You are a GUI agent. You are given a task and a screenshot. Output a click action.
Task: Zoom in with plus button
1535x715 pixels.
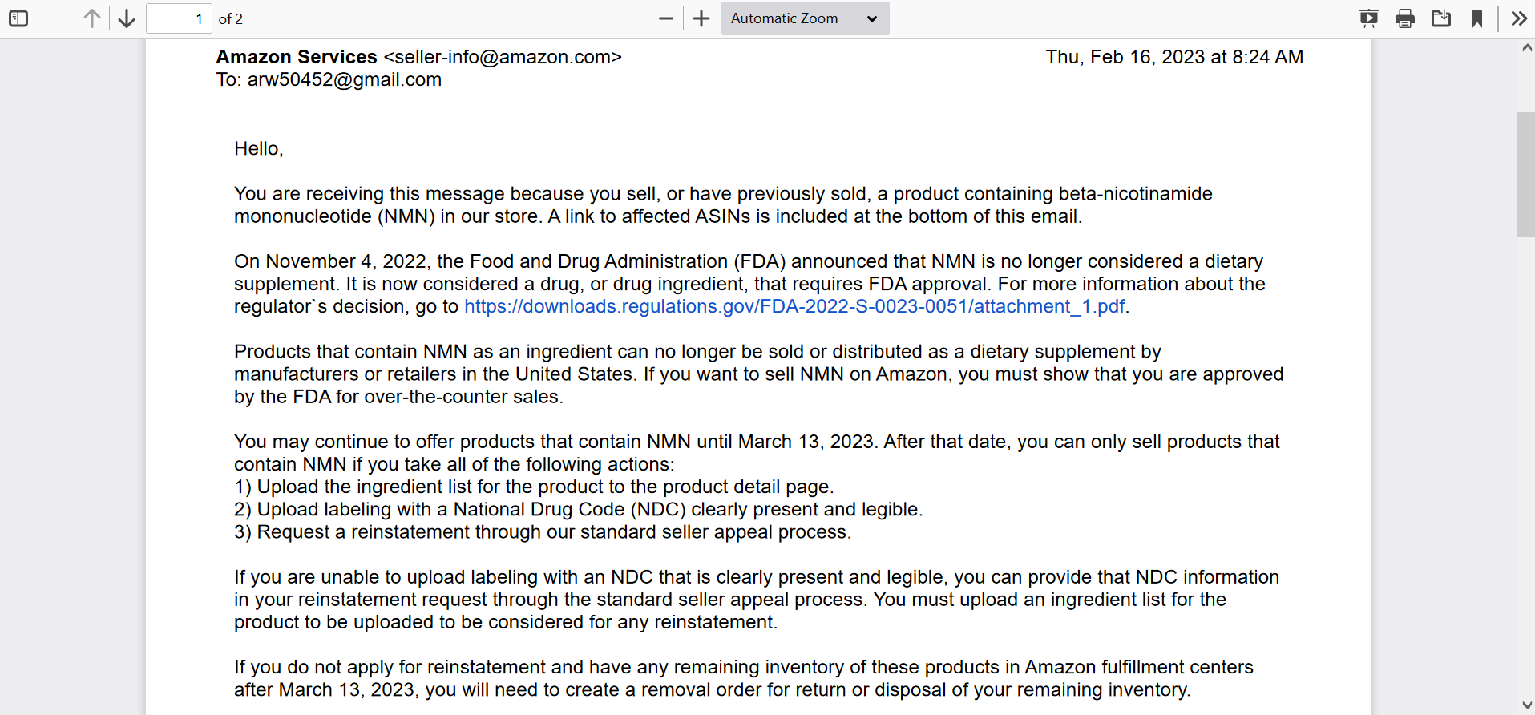701,18
